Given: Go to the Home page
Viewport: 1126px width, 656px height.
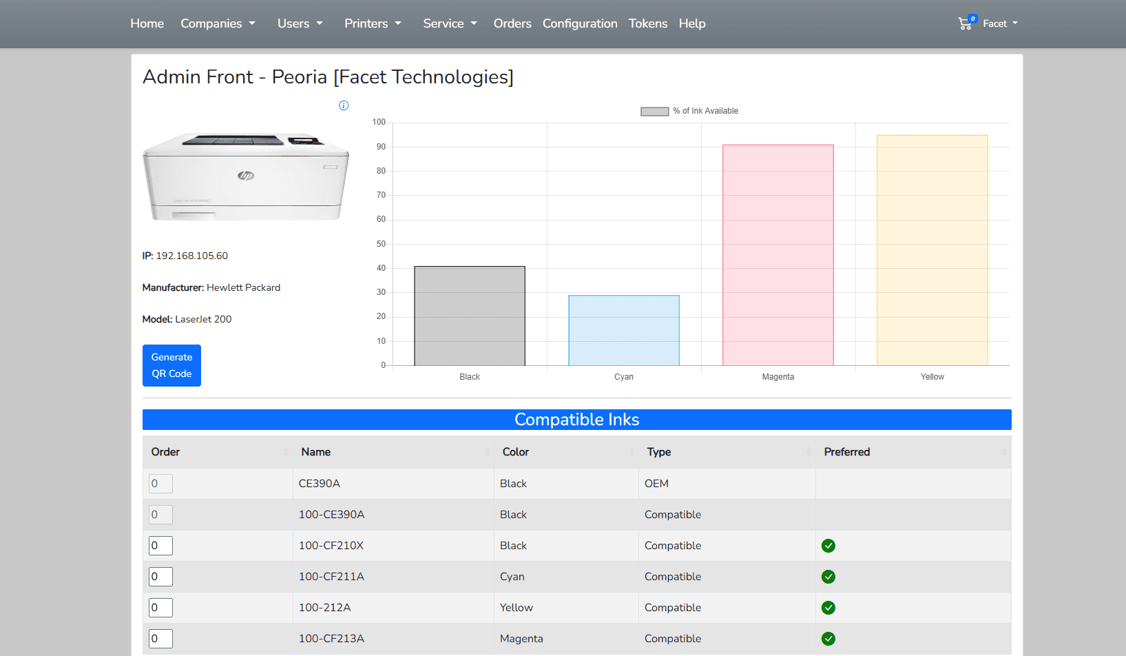Looking at the screenshot, I should [147, 23].
